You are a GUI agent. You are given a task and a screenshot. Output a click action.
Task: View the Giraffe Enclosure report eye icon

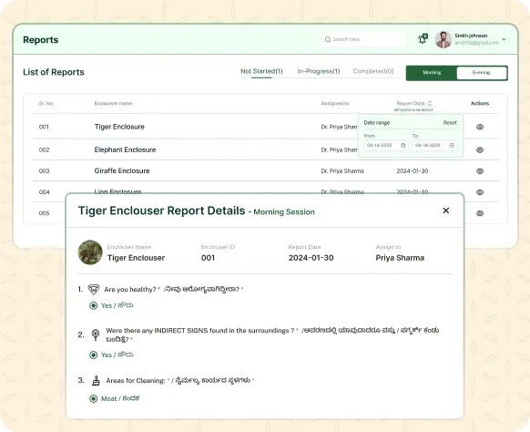click(x=480, y=171)
